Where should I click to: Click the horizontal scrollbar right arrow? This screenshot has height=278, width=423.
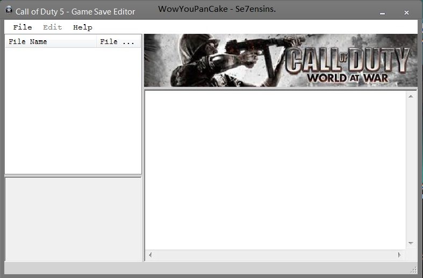click(399, 255)
